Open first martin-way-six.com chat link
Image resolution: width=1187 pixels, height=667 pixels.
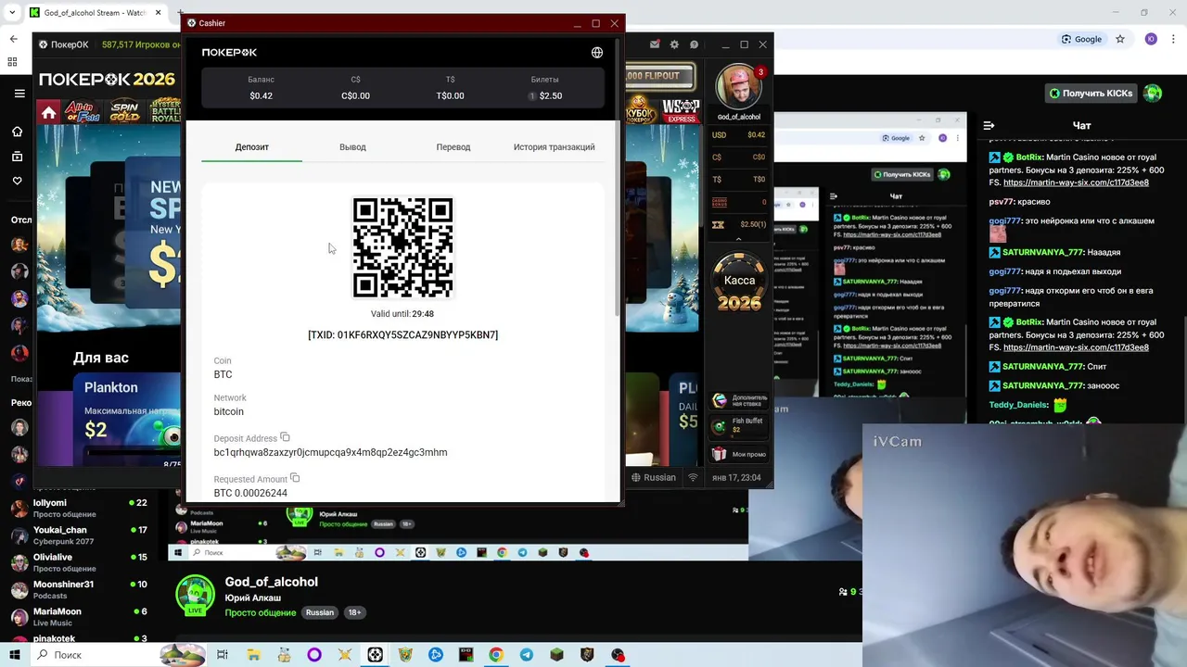(x=1076, y=182)
